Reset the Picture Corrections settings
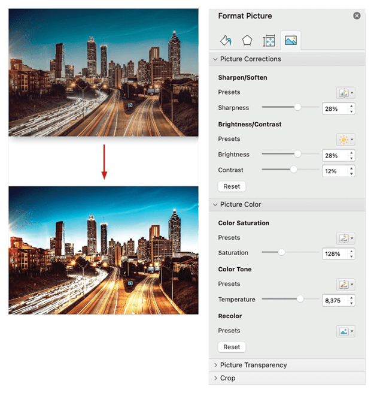 click(x=232, y=186)
